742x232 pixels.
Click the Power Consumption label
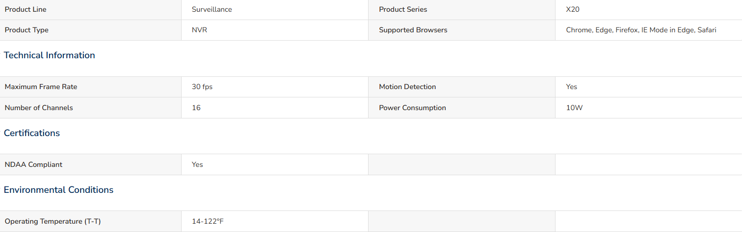click(412, 108)
